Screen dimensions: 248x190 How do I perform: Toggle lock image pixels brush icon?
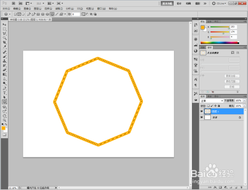[x=212, y=106]
